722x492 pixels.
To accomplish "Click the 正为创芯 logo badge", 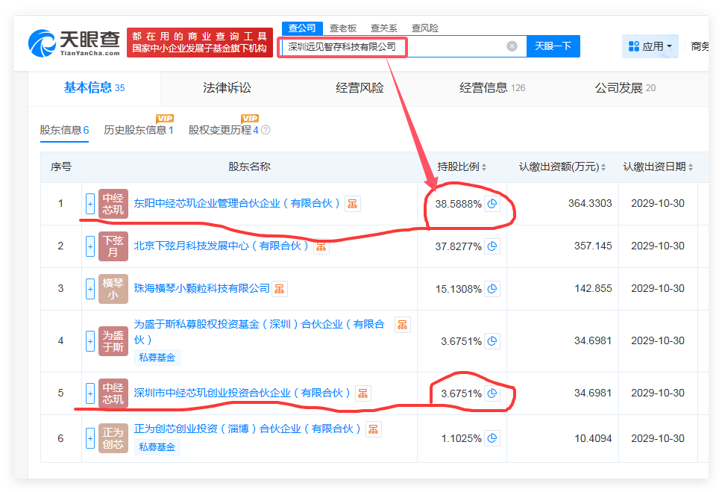I will [x=113, y=438].
